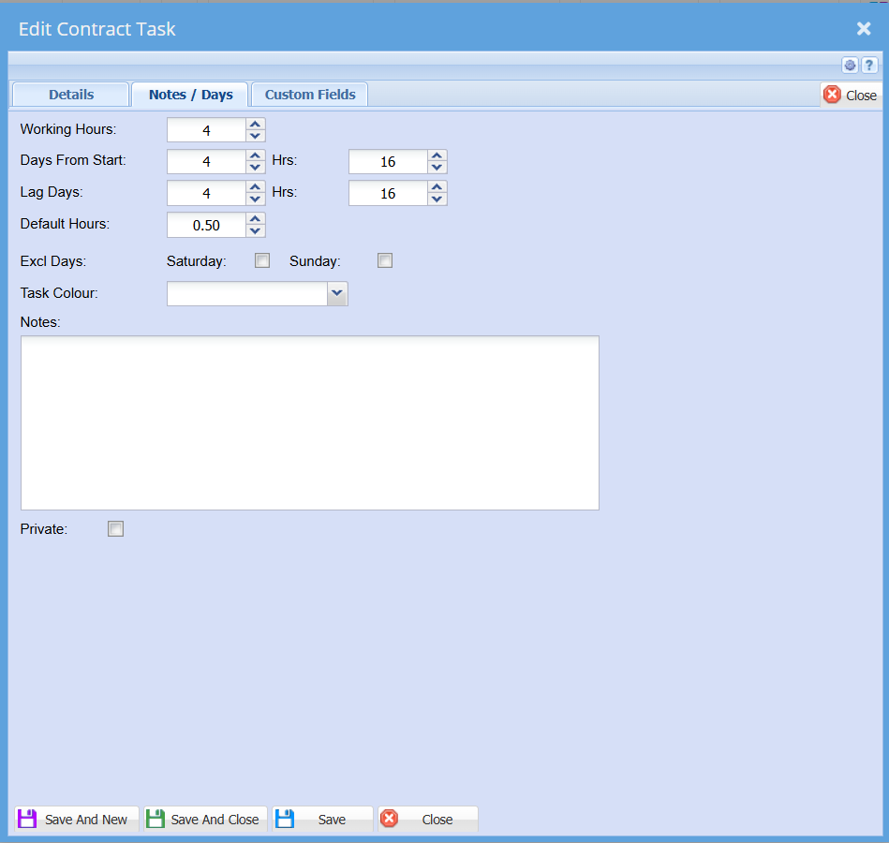Click the settings gear icon in header strip
This screenshot has width=889, height=843.
850,66
